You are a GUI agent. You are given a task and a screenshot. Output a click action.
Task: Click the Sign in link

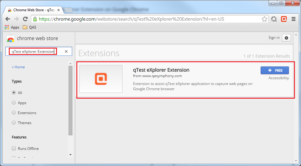(274, 38)
